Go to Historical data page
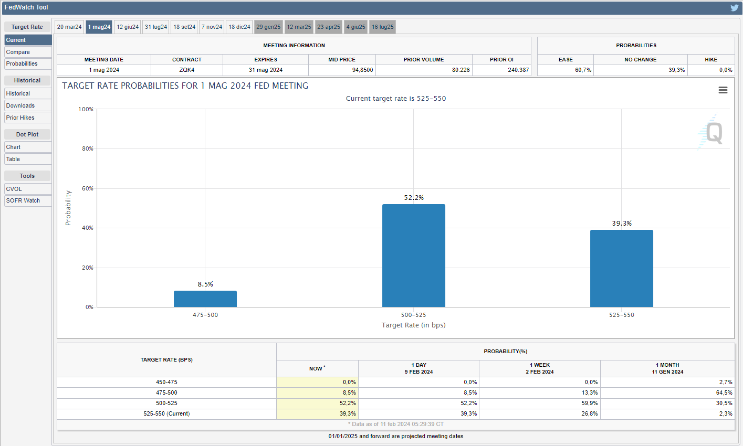This screenshot has height=446, width=743. click(28, 93)
